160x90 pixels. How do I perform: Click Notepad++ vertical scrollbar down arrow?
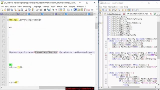pos(96,85)
